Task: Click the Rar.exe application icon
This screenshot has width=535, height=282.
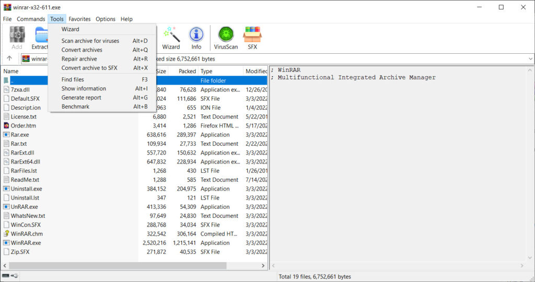Action: click(6, 134)
